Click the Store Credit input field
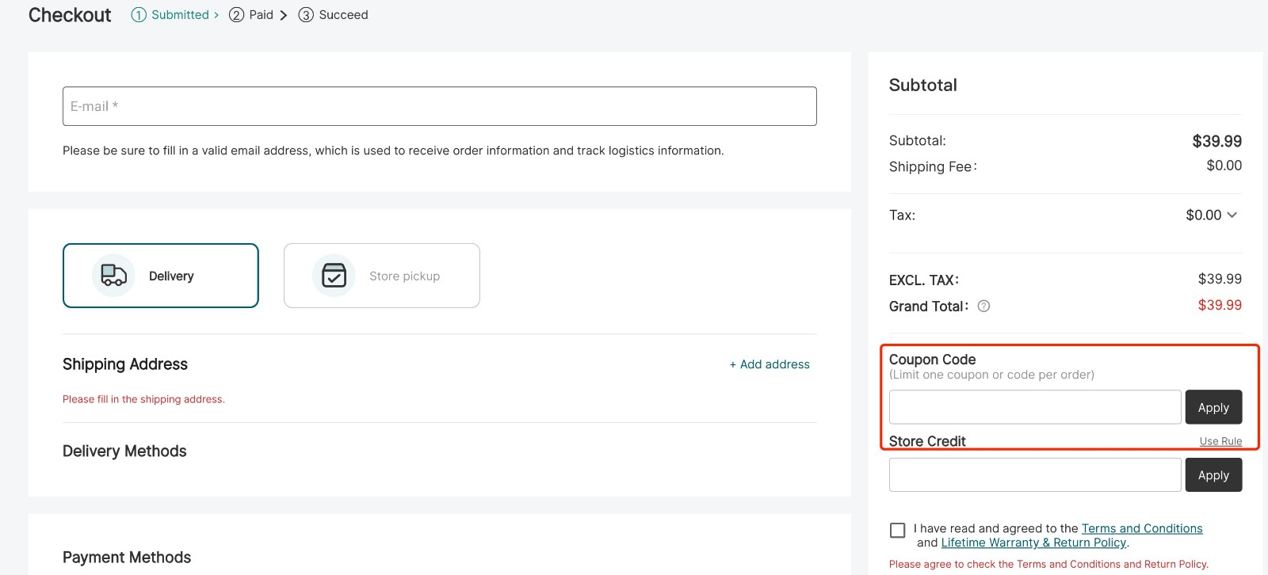This screenshot has width=1268, height=575. pyautogui.click(x=1035, y=475)
